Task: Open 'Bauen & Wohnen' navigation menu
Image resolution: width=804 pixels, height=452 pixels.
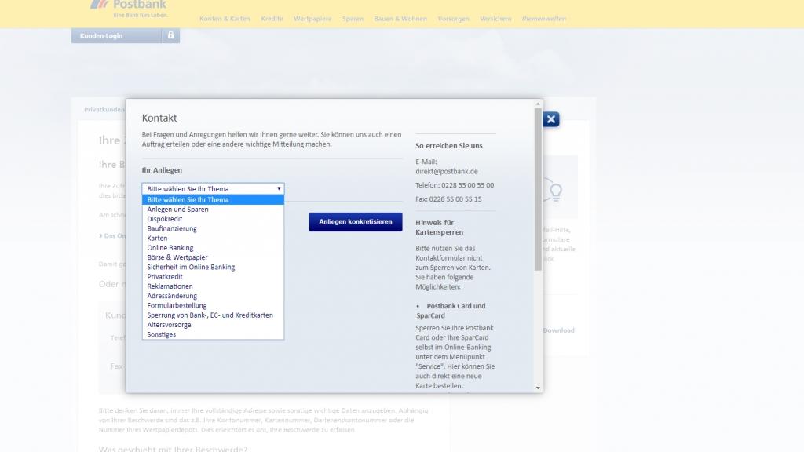Action: click(x=400, y=19)
